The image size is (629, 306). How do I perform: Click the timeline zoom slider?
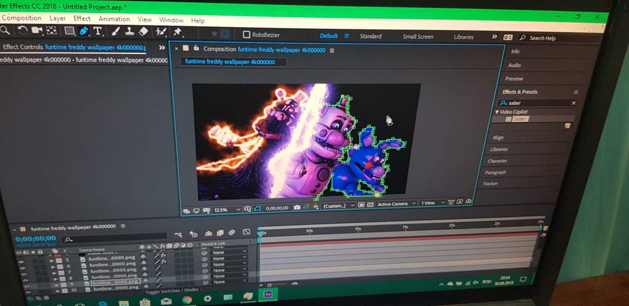270,284
